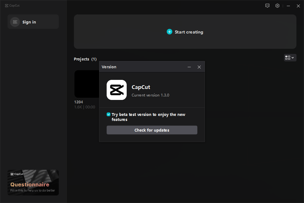Minimize the main CapCut window
This screenshot has width=304, height=203.
[x=288, y=6]
